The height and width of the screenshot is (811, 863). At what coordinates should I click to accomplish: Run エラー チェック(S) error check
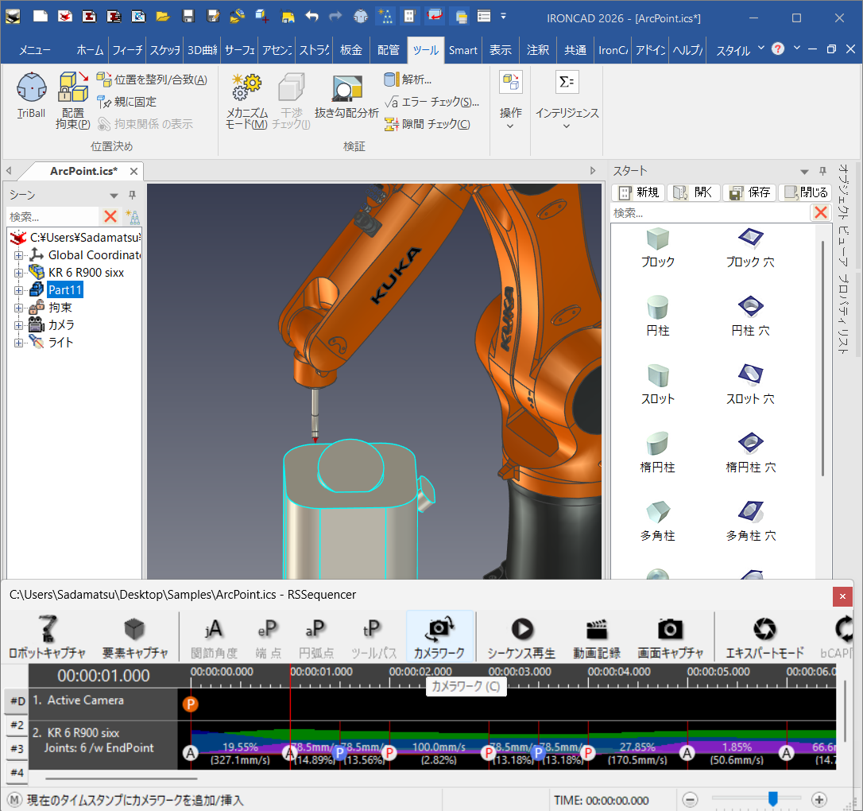point(432,102)
